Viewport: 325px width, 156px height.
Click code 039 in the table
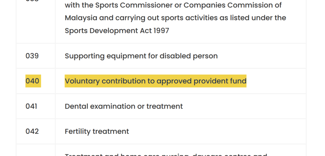tap(32, 56)
